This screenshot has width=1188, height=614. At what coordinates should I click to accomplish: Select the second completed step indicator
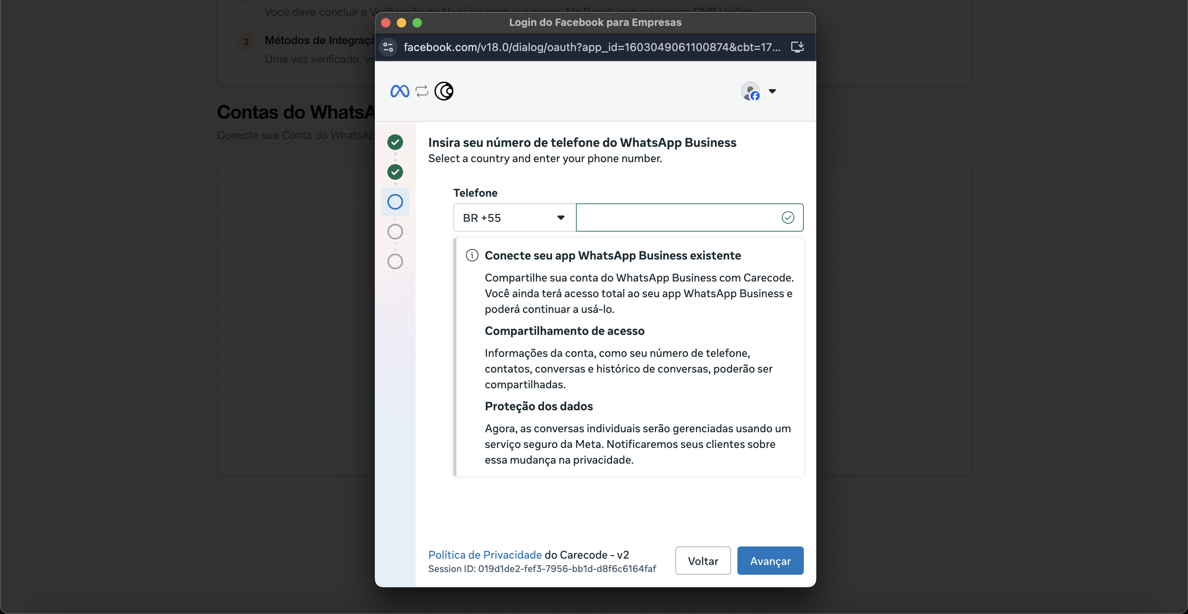coord(395,172)
